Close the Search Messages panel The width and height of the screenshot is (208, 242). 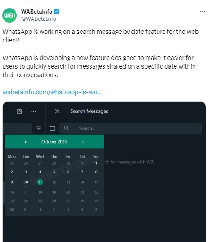point(57,111)
